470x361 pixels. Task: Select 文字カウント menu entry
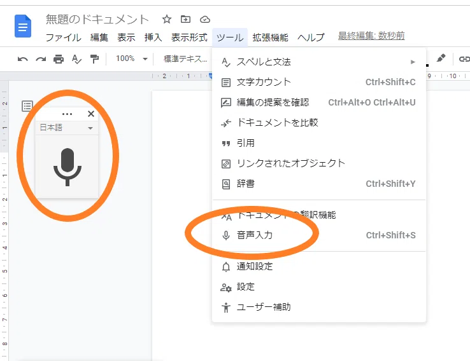319,82
